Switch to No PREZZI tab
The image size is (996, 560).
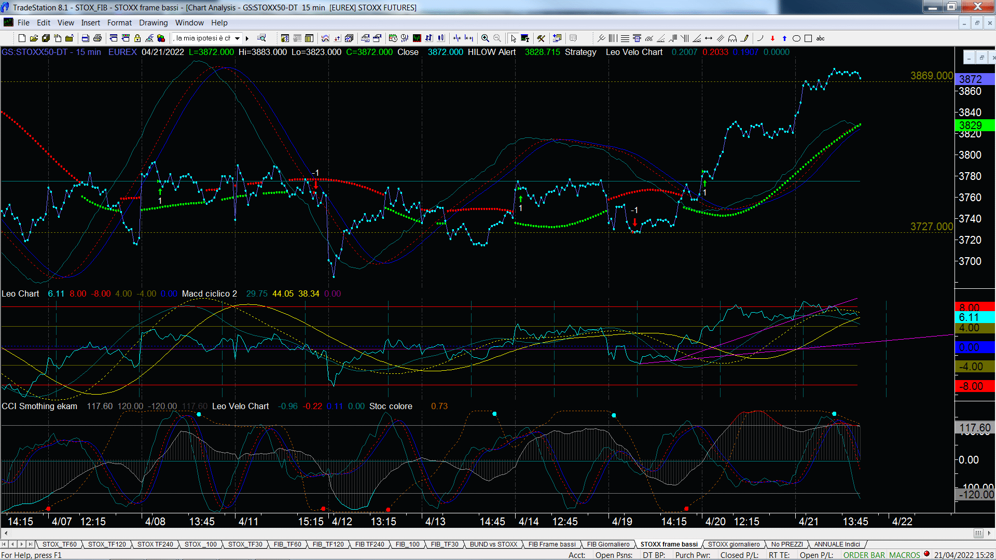click(x=787, y=544)
